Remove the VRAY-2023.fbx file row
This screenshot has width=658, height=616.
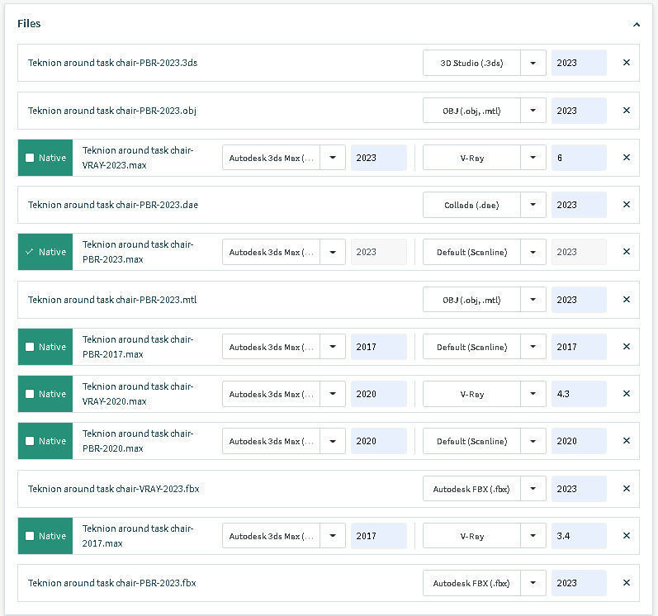tap(626, 489)
